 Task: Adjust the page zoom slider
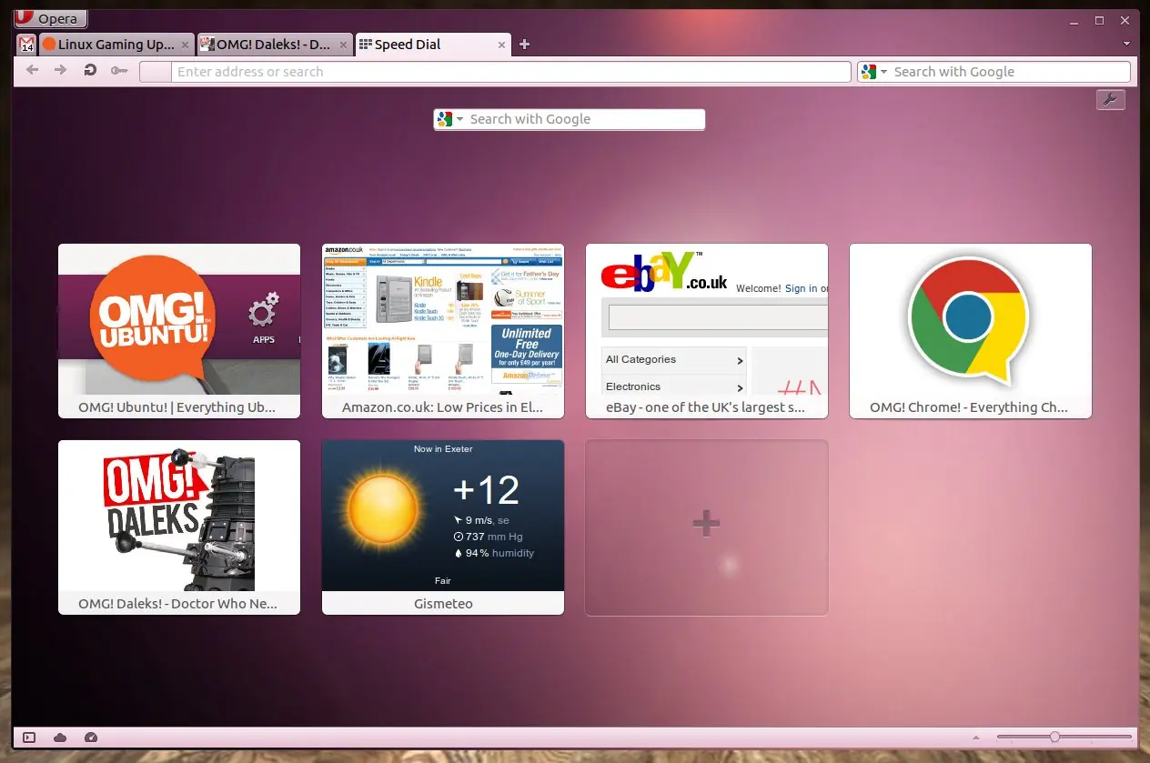(1054, 738)
